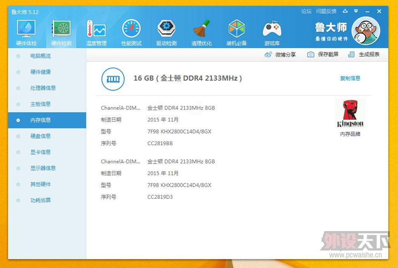Open 装机必备 essential software cube
The height and width of the screenshot is (268, 398).
237,29
